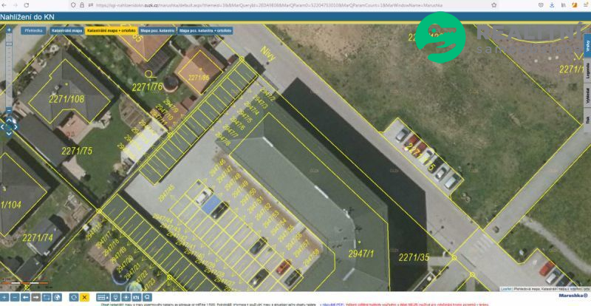591x306 pixels.
Task: Click building parcel label 2947/1
Action: coord(361,254)
